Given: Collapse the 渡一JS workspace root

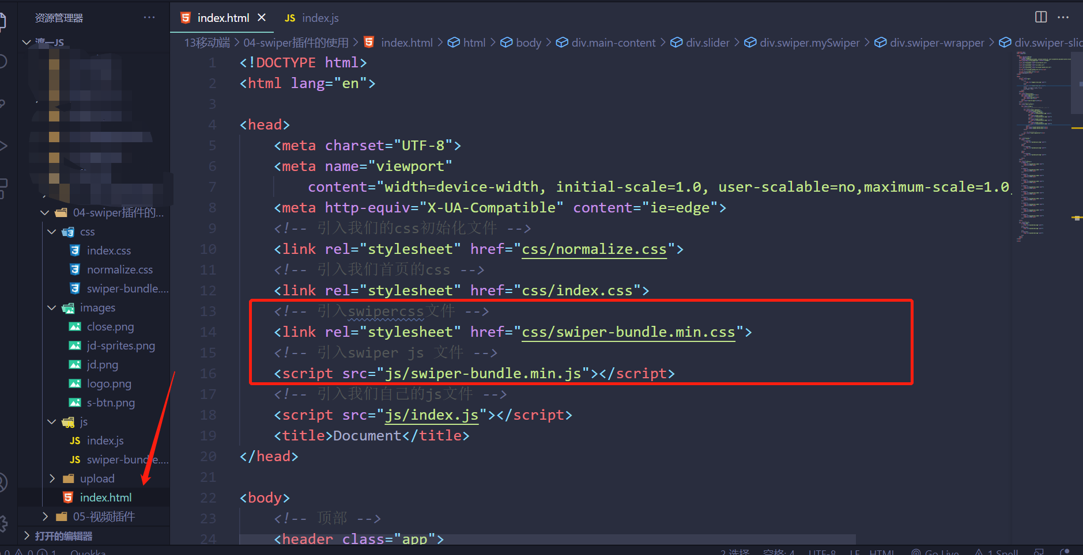Looking at the screenshot, I should click(x=26, y=42).
